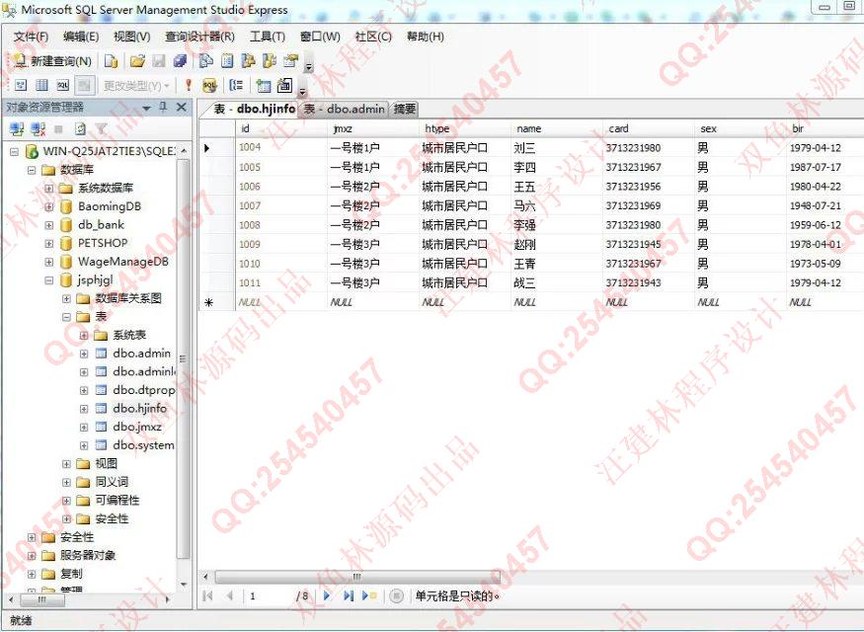Move to new record navigation button
The width and height of the screenshot is (864, 632).
click(369, 595)
